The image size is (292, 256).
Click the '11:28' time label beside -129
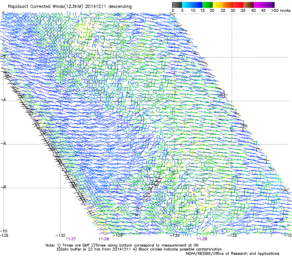[103, 239]
